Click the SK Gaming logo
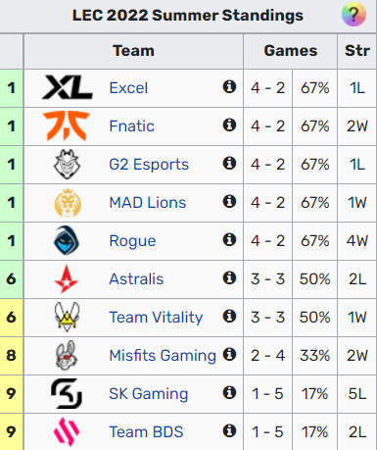377x450 pixels. click(67, 393)
